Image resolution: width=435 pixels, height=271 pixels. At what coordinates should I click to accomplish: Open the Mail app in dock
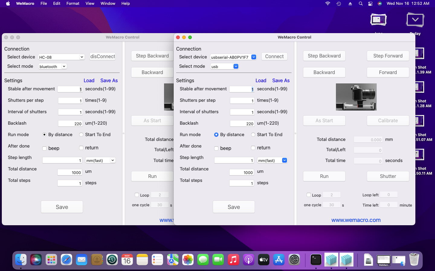tap(82, 259)
